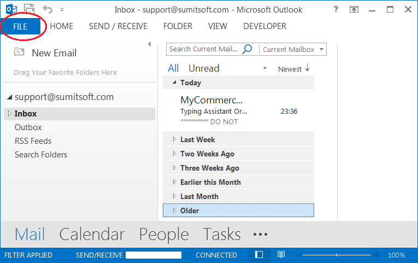
Task: Switch to Mail in navigation bar
Action: coord(30,234)
